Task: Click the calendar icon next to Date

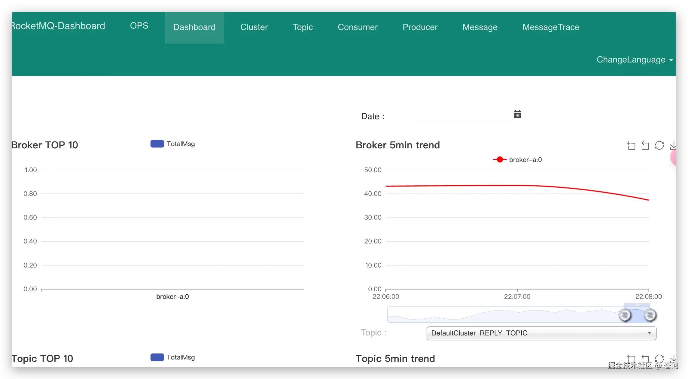Action: (x=517, y=114)
